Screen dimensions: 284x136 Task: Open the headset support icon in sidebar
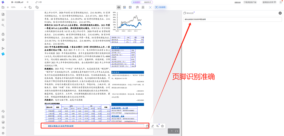[x=3, y=111]
